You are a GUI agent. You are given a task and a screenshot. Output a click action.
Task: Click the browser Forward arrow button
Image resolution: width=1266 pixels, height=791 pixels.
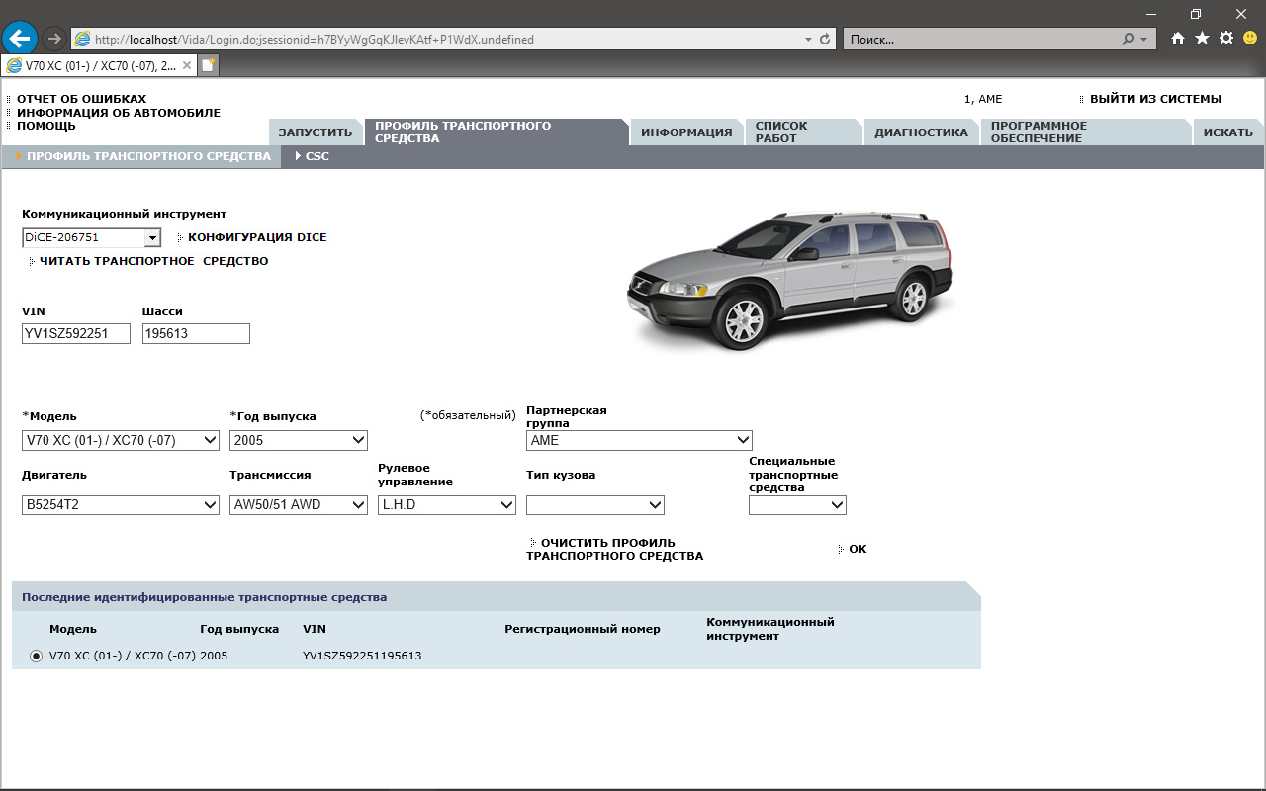(53, 39)
